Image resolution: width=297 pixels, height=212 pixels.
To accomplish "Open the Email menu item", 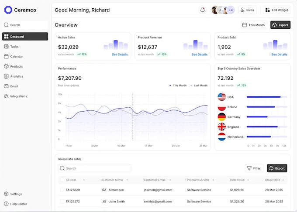I will [x=14, y=86].
